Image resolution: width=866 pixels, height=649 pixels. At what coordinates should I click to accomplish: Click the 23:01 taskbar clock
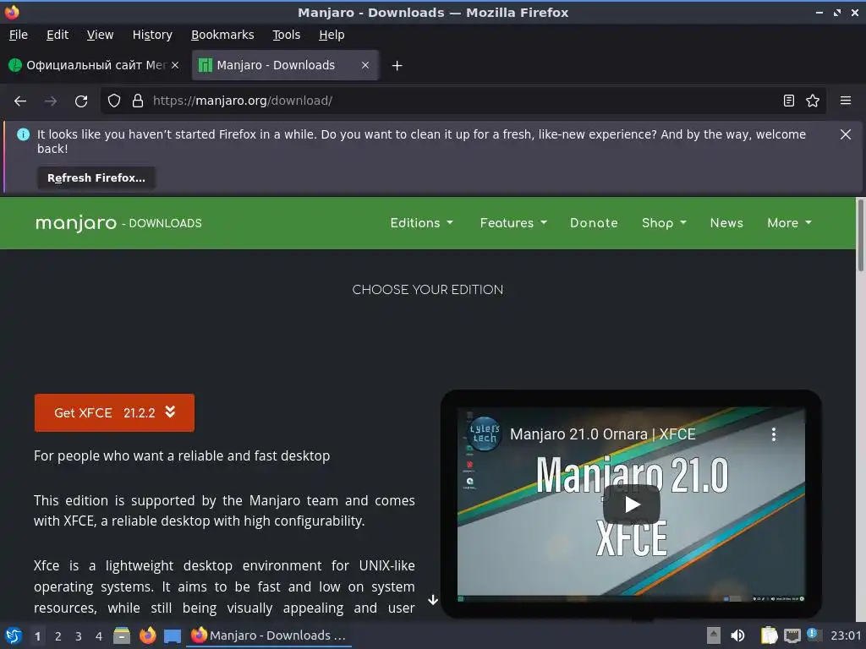click(846, 635)
